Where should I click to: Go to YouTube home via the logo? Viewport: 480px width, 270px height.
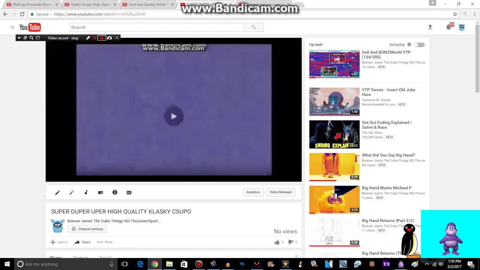[x=30, y=27]
